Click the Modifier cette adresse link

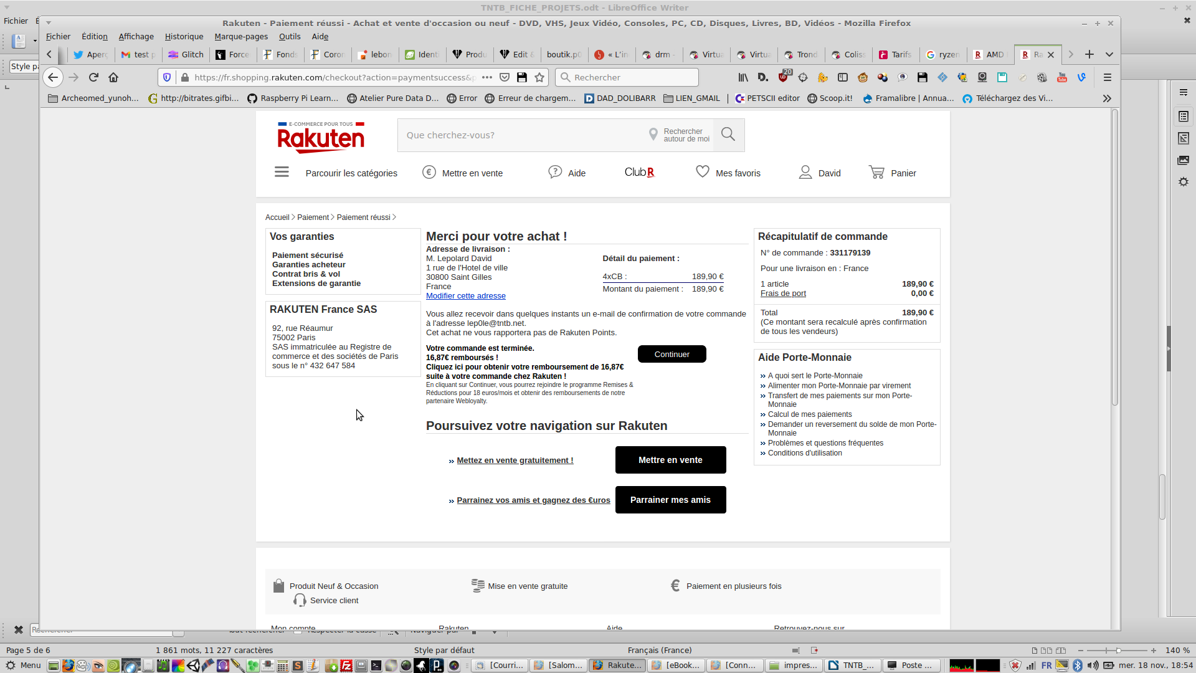pyautogui.click(x=465, y=296)
